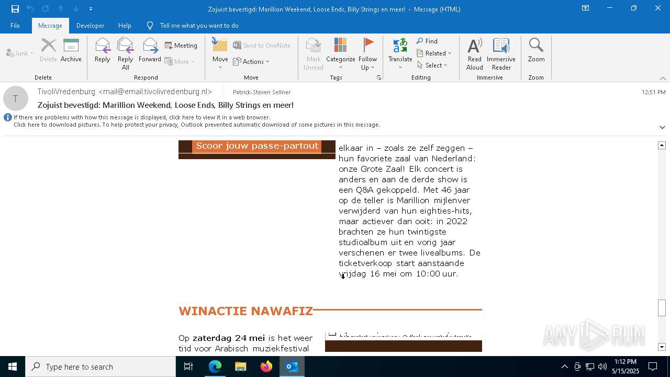Translate the message
This screenshot has height=377, width=670.
(400, 54)
